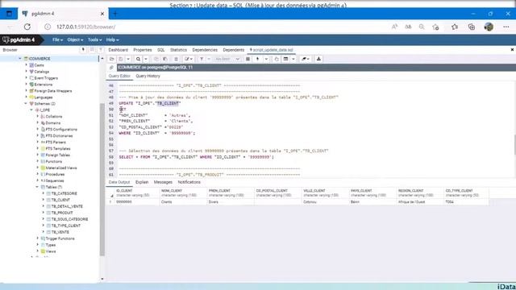
Task: Click the Browser tree vertical scrollbar
Action: (x=102, y=179)
